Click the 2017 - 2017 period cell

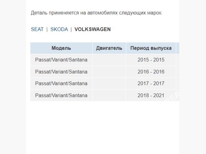click(151, 83)
